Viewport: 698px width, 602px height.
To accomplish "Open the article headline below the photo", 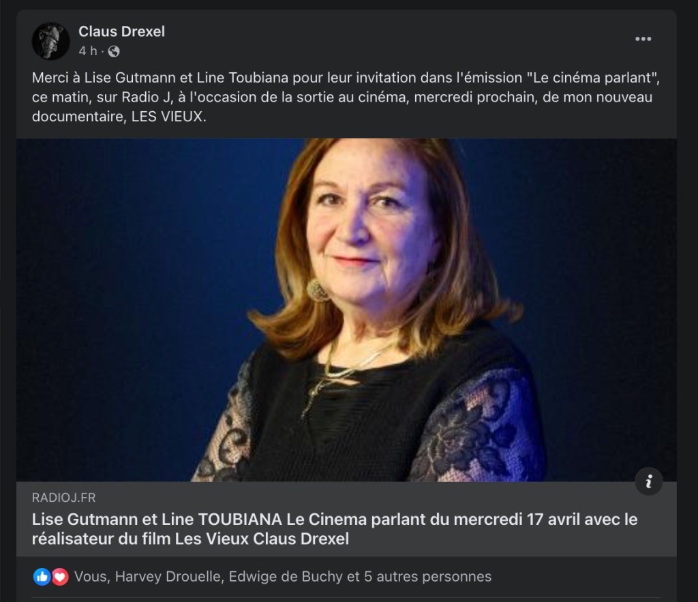I will pos(334,528).
